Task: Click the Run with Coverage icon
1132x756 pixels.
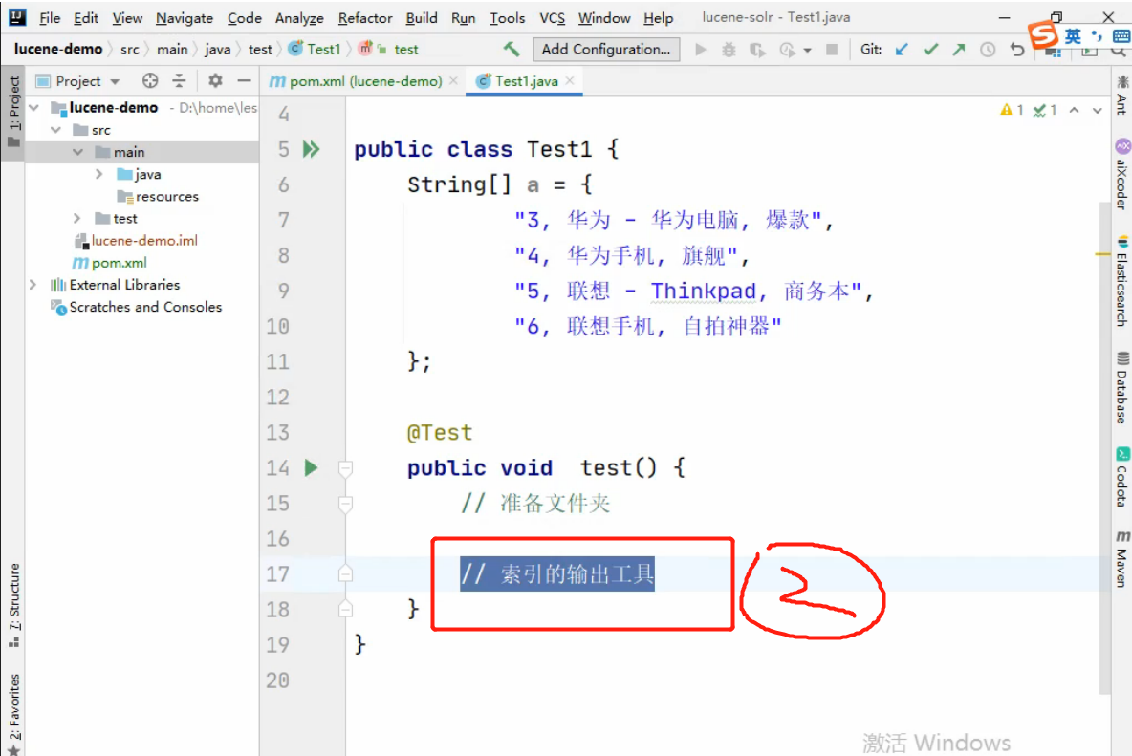Action: [x=757, y=49]
